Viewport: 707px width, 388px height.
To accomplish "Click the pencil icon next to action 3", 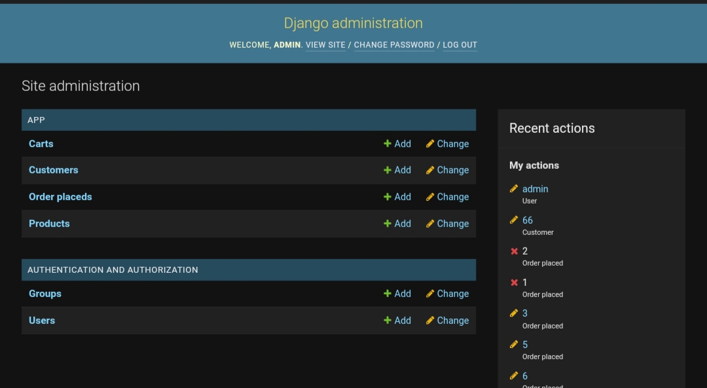I will click(514, 313).
